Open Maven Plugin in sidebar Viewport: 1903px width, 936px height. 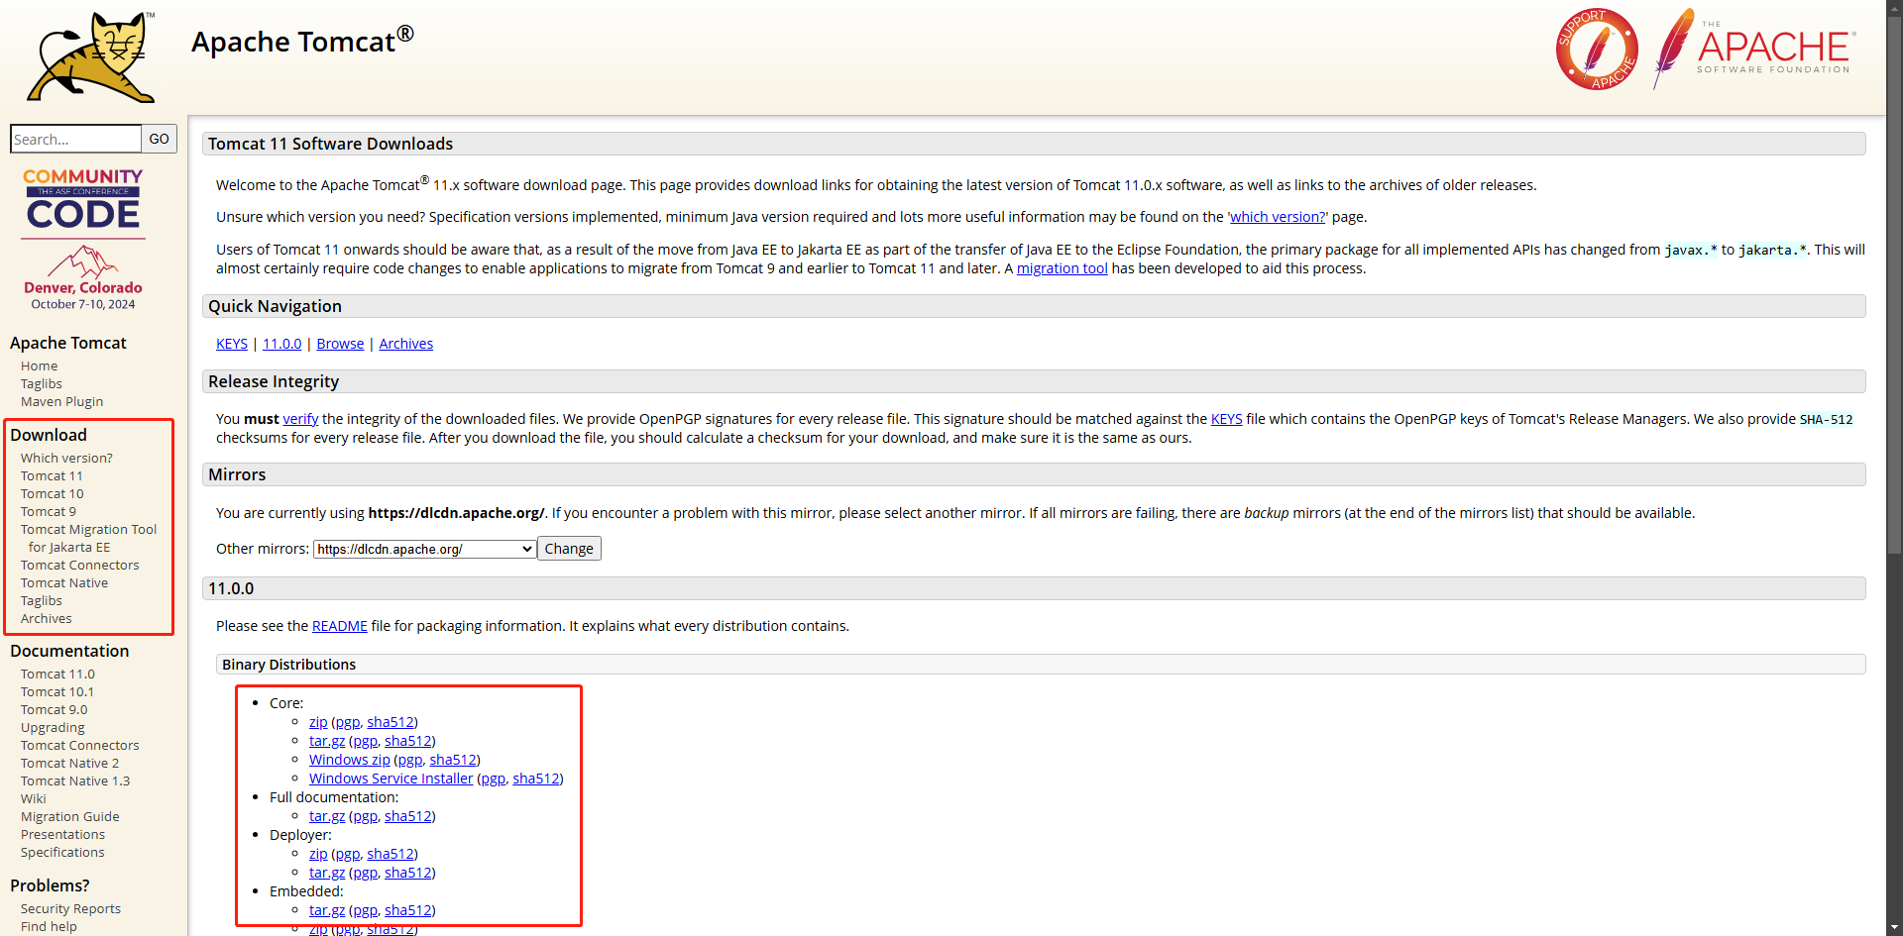tap(61, 402)
